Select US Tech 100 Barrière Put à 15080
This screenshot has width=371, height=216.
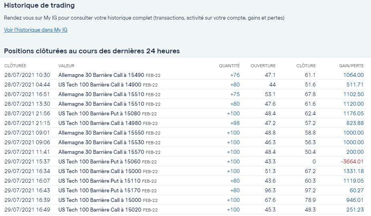point(99,113)
